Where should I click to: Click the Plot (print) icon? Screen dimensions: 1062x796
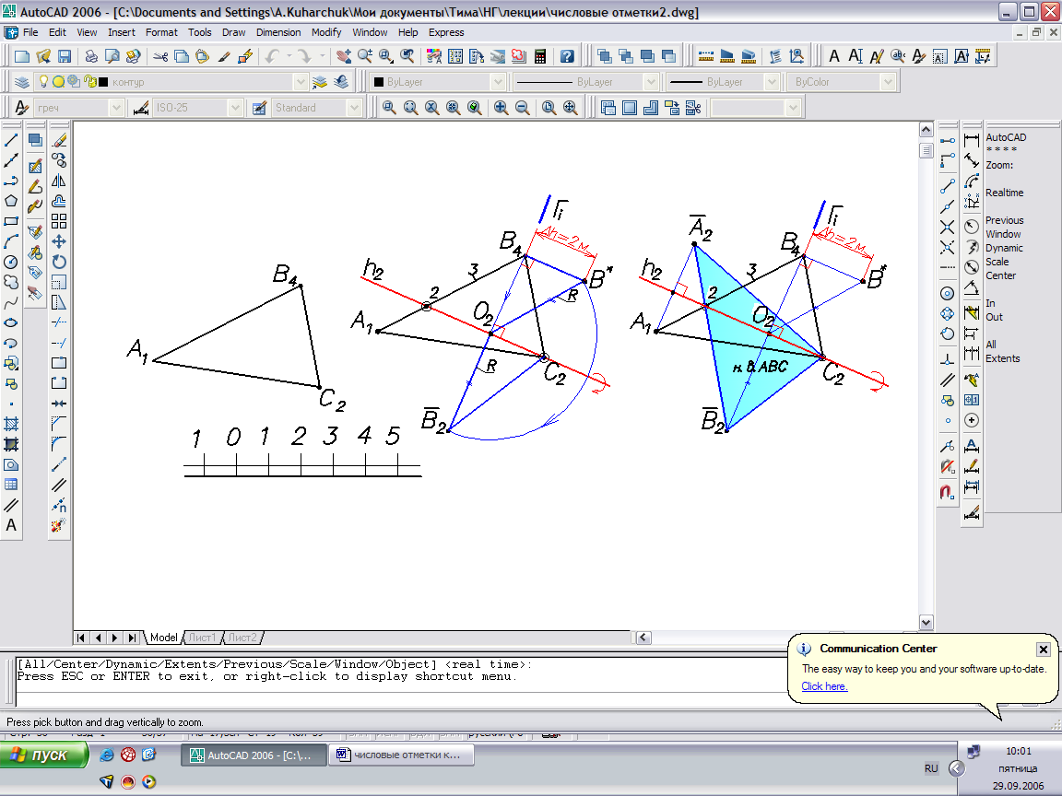(91, 56)
